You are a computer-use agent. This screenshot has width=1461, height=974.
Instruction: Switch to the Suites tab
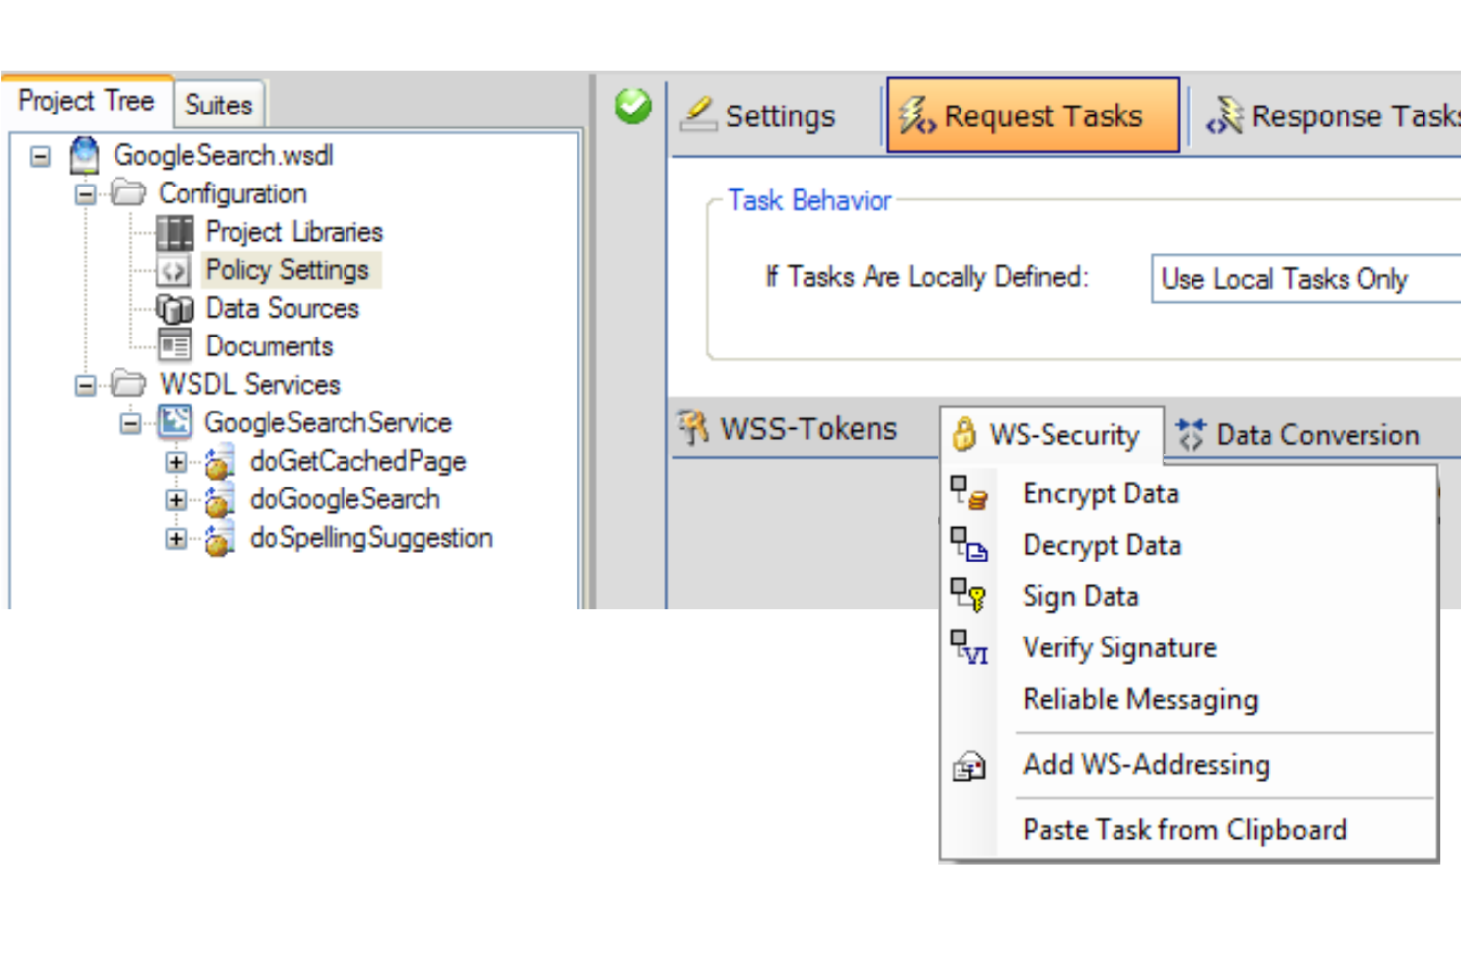pos(218,105)
